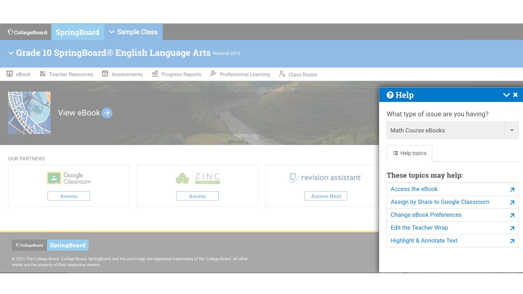Select the Help topics tab

pyautogui.click(x=409, y=153)
